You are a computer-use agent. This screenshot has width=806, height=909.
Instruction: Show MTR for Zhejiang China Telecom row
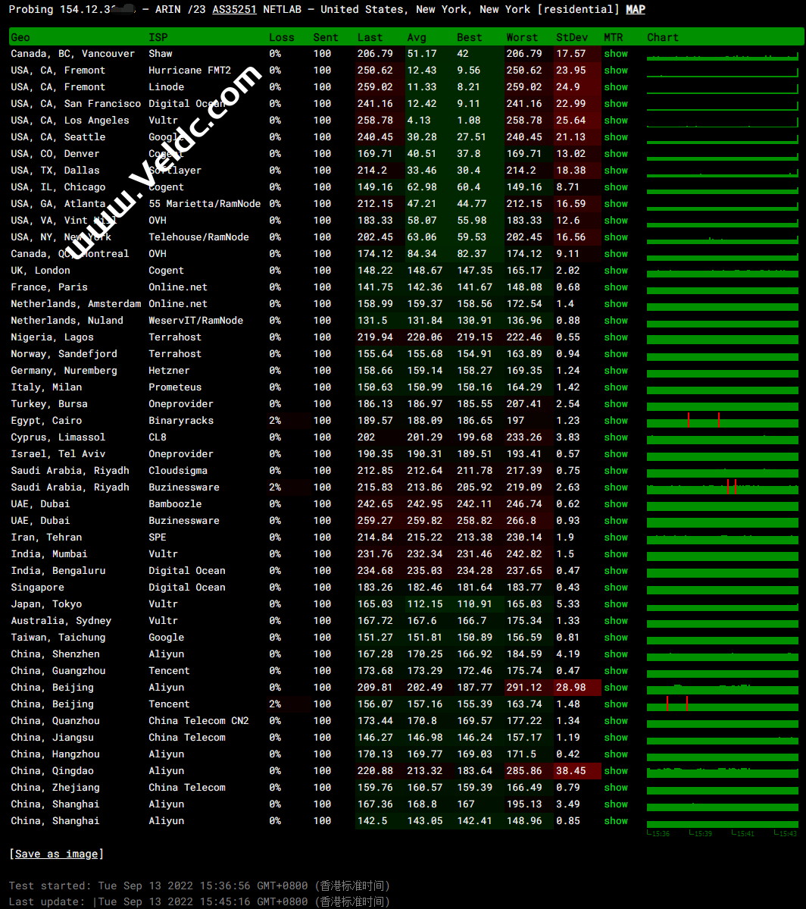coord(615,788)
